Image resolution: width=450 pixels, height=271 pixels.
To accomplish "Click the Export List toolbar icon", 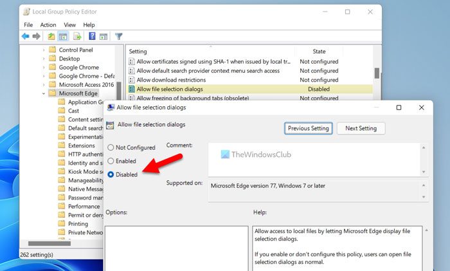I will pos(77,36).
